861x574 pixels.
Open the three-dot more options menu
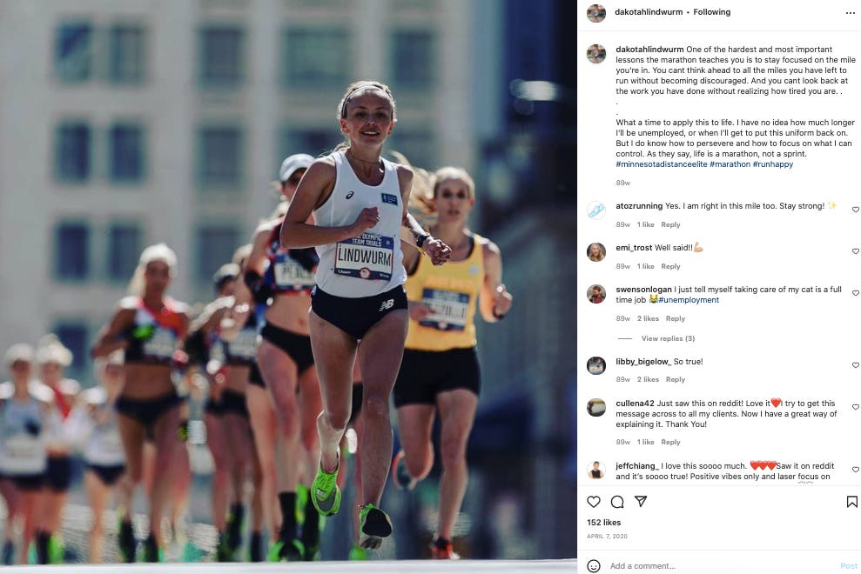(x=850, y=13)
